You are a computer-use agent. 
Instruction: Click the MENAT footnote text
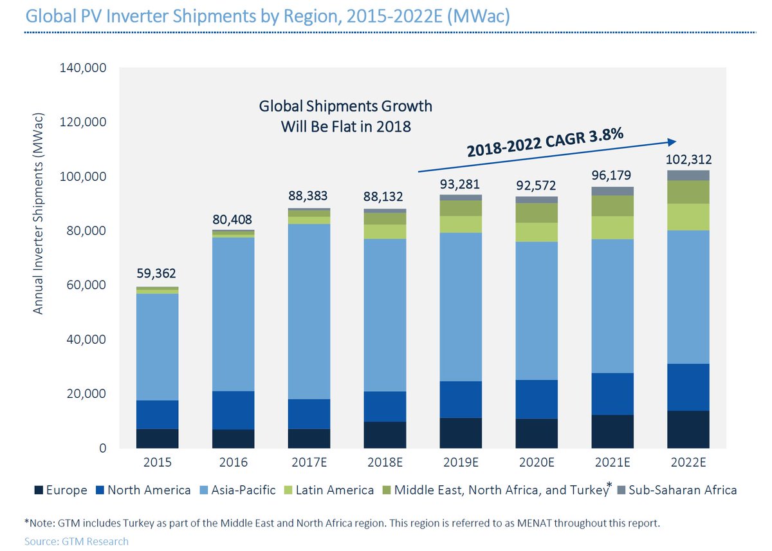(x=342, y=523)
